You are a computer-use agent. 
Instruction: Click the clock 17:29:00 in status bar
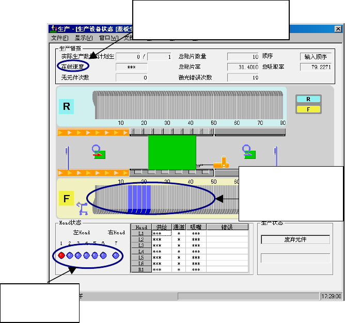[331, 296]
